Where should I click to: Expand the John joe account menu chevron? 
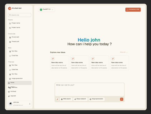(30, 104)
